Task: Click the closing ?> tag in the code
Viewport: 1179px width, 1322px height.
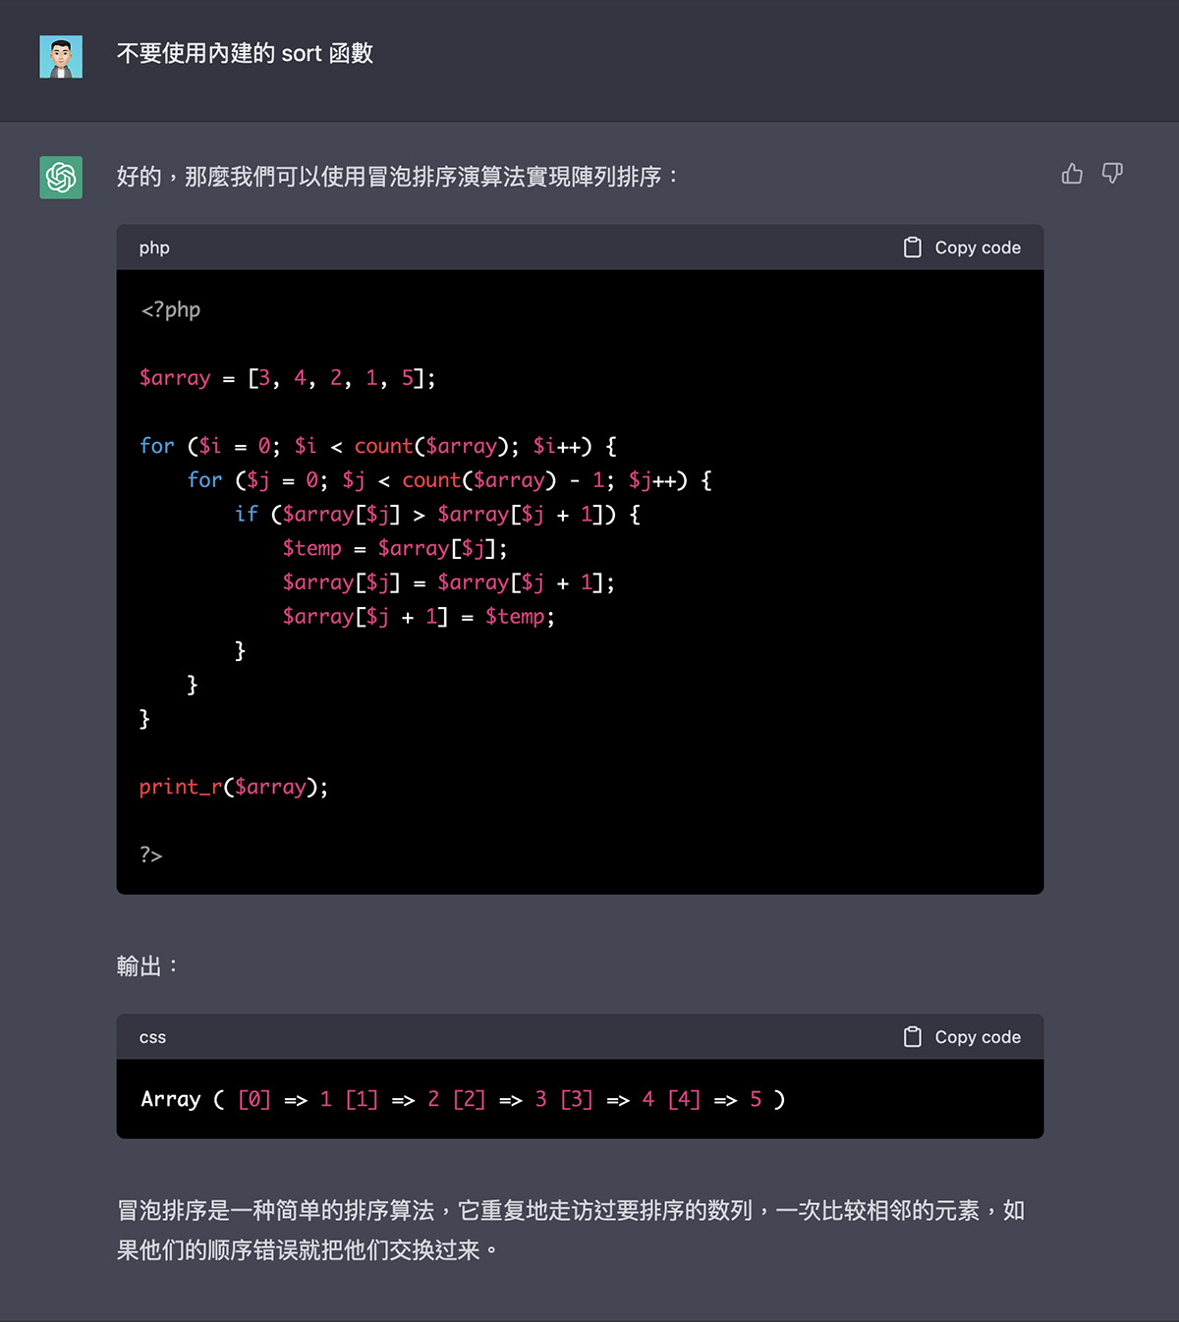Action: coord(151,854)
